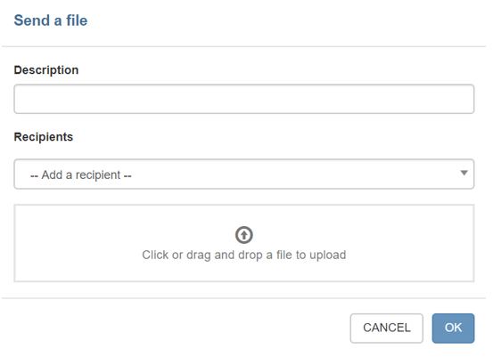Click the small triangle in recipient selector
Image resolution: width=493 pixels, height=357 pixels.
[464, 173]
